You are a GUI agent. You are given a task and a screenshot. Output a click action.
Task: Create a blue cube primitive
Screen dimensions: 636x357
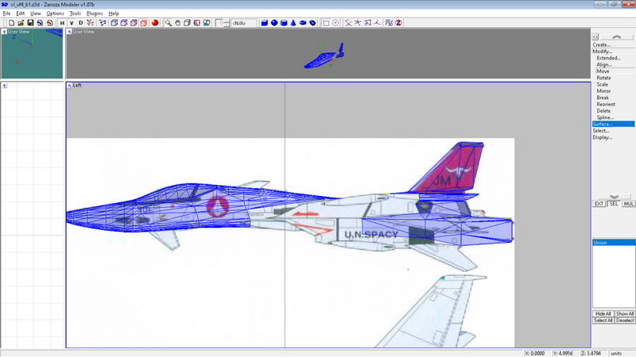click(x=265, y=23)
